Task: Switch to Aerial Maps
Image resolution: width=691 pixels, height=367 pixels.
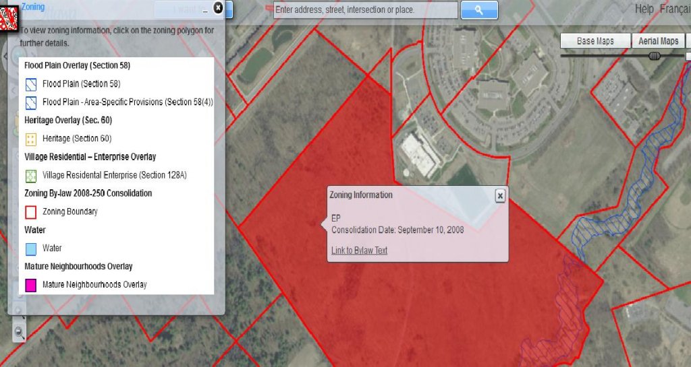Action: tap(658, 41)
